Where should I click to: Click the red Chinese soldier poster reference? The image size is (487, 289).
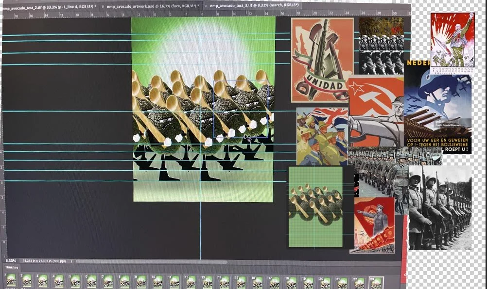[452, 40]
